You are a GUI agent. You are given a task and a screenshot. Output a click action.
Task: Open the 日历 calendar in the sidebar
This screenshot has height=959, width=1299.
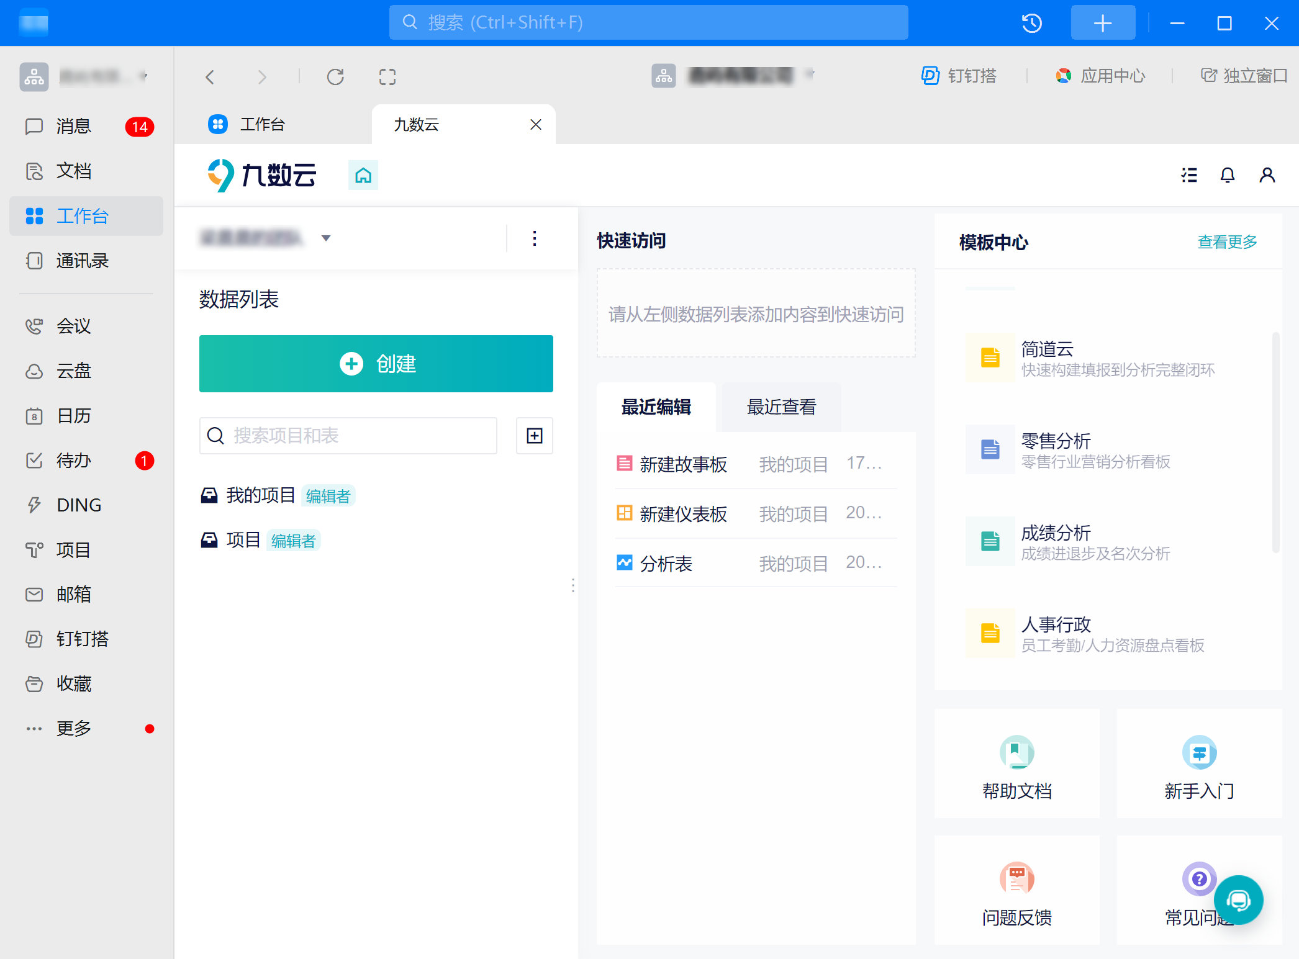(x=73, y=415)
